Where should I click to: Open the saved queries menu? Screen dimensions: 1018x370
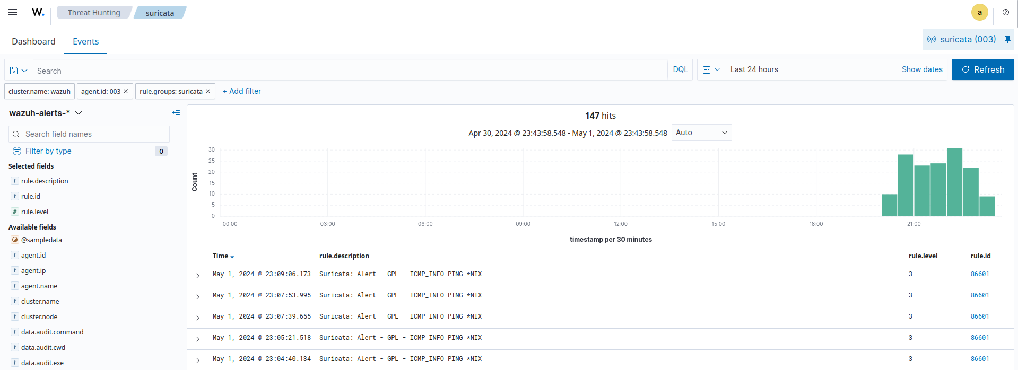pyautogui.click(x=19, y=70)
